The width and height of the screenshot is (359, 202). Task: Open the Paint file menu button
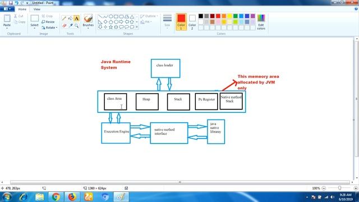(7, 9)
